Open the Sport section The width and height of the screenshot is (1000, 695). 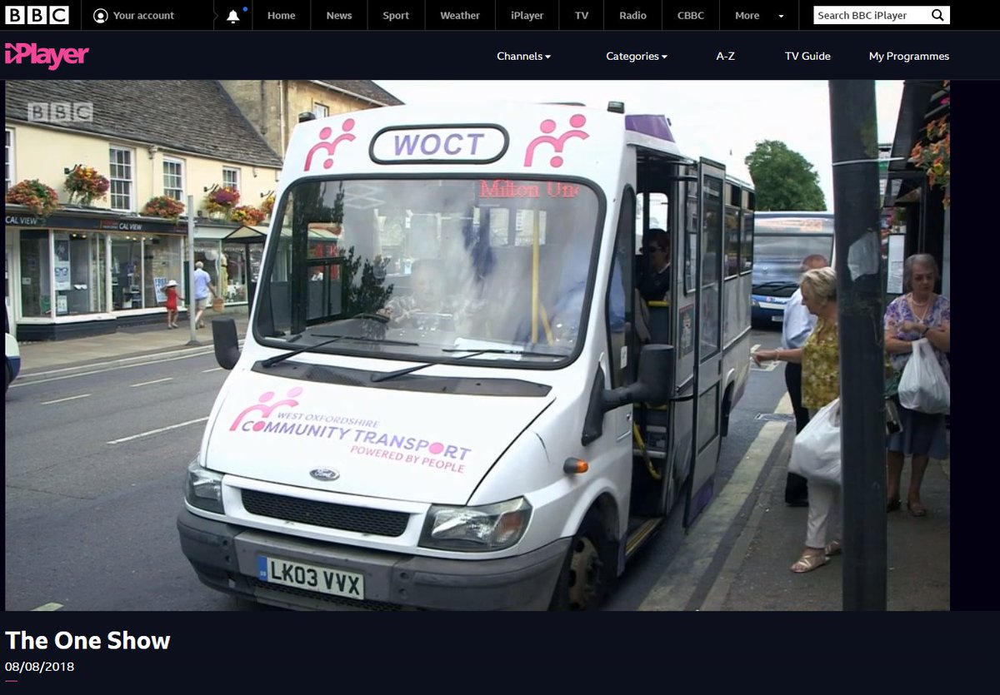(x=396, y=16)
